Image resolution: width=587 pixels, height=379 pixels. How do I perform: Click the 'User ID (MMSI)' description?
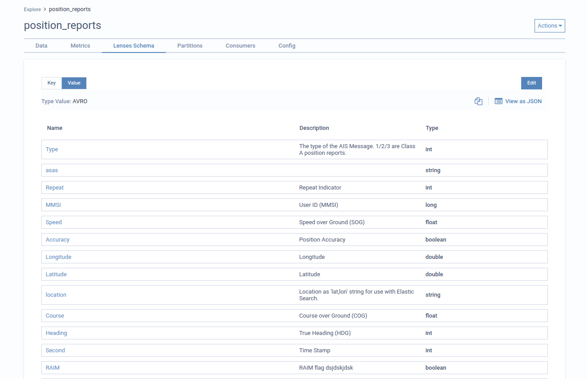[319, 205]
